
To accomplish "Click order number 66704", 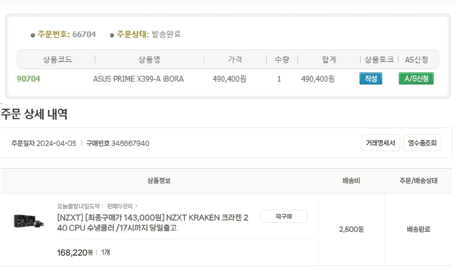I will pyautogui.click(x=84, y=34).
